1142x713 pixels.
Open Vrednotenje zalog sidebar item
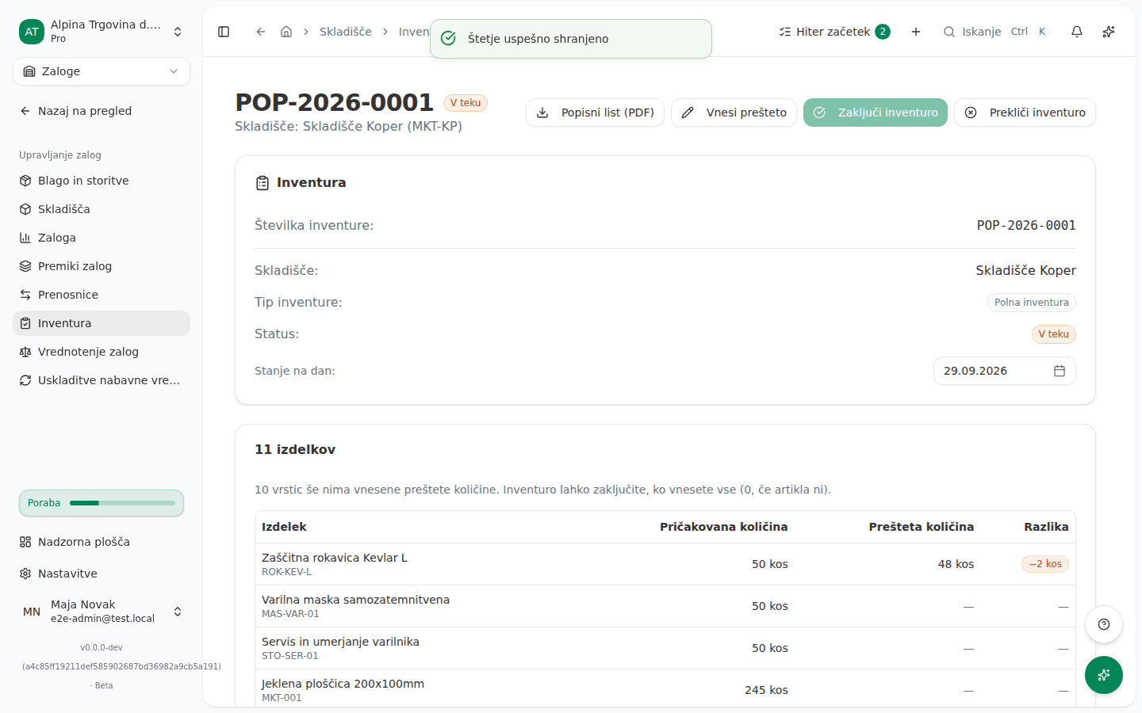102,352
